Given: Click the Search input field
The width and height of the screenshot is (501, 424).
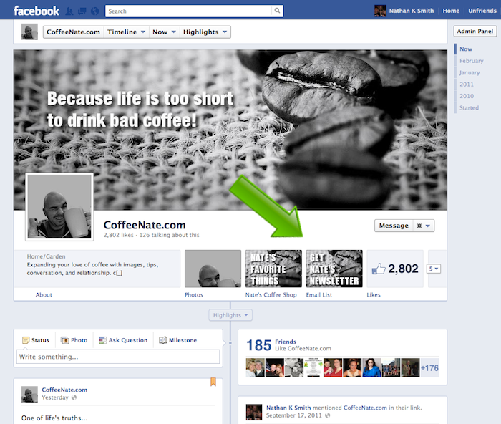Looking at the screenshot, I should point(188,11).
